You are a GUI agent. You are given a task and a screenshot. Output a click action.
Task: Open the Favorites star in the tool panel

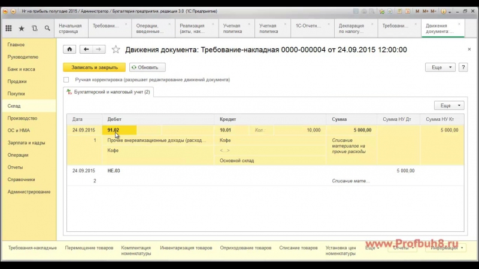pos(22,28)
